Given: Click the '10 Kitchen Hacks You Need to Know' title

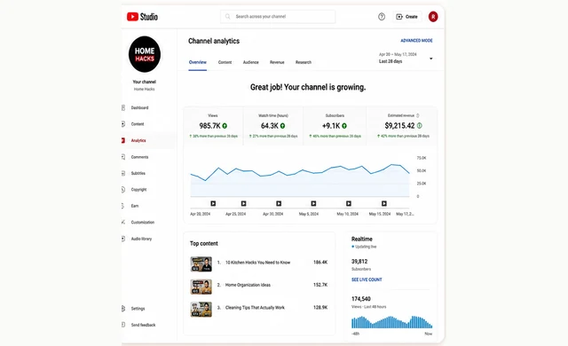Looking at the screenshot, I should [258, 263].
